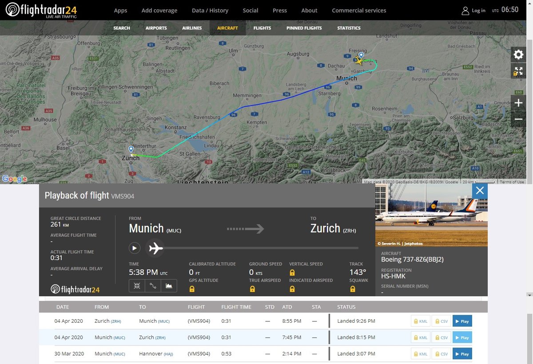Open Commercial services page
Image resolution: width=533 pixels, height=364 pixels.
point(359,10)
